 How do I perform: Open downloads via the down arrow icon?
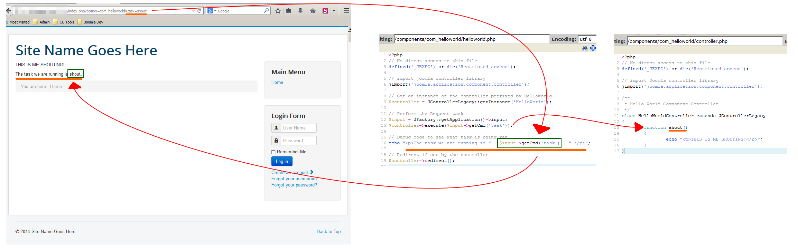pyautogui.click(x=300, y=11)
